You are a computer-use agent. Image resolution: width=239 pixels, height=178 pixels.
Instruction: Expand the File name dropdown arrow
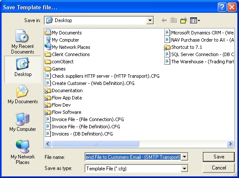[x=184, y=157]
